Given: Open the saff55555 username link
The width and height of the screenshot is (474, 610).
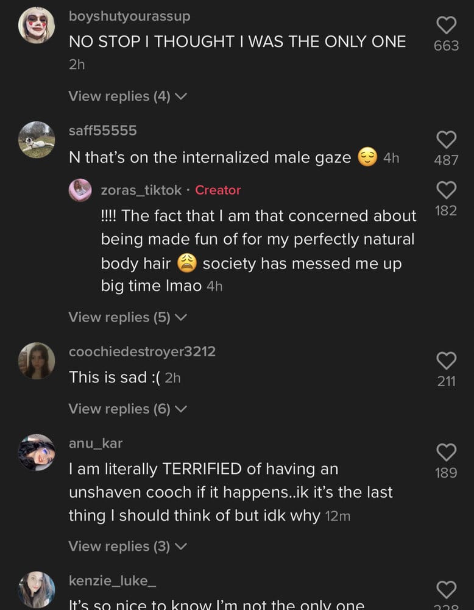Looking at the screenshot, I should 102,131.
